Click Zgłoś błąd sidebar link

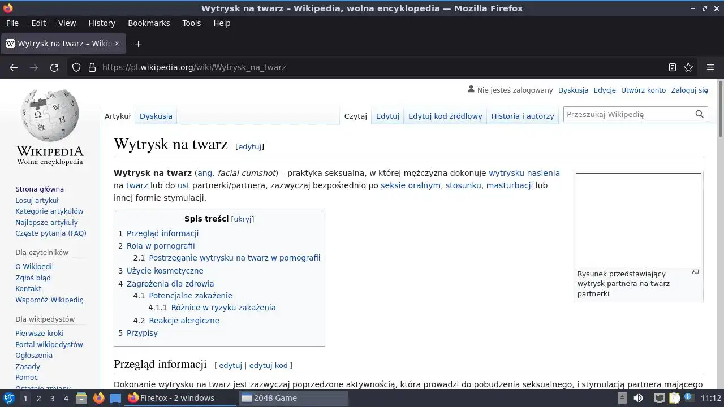33,278
